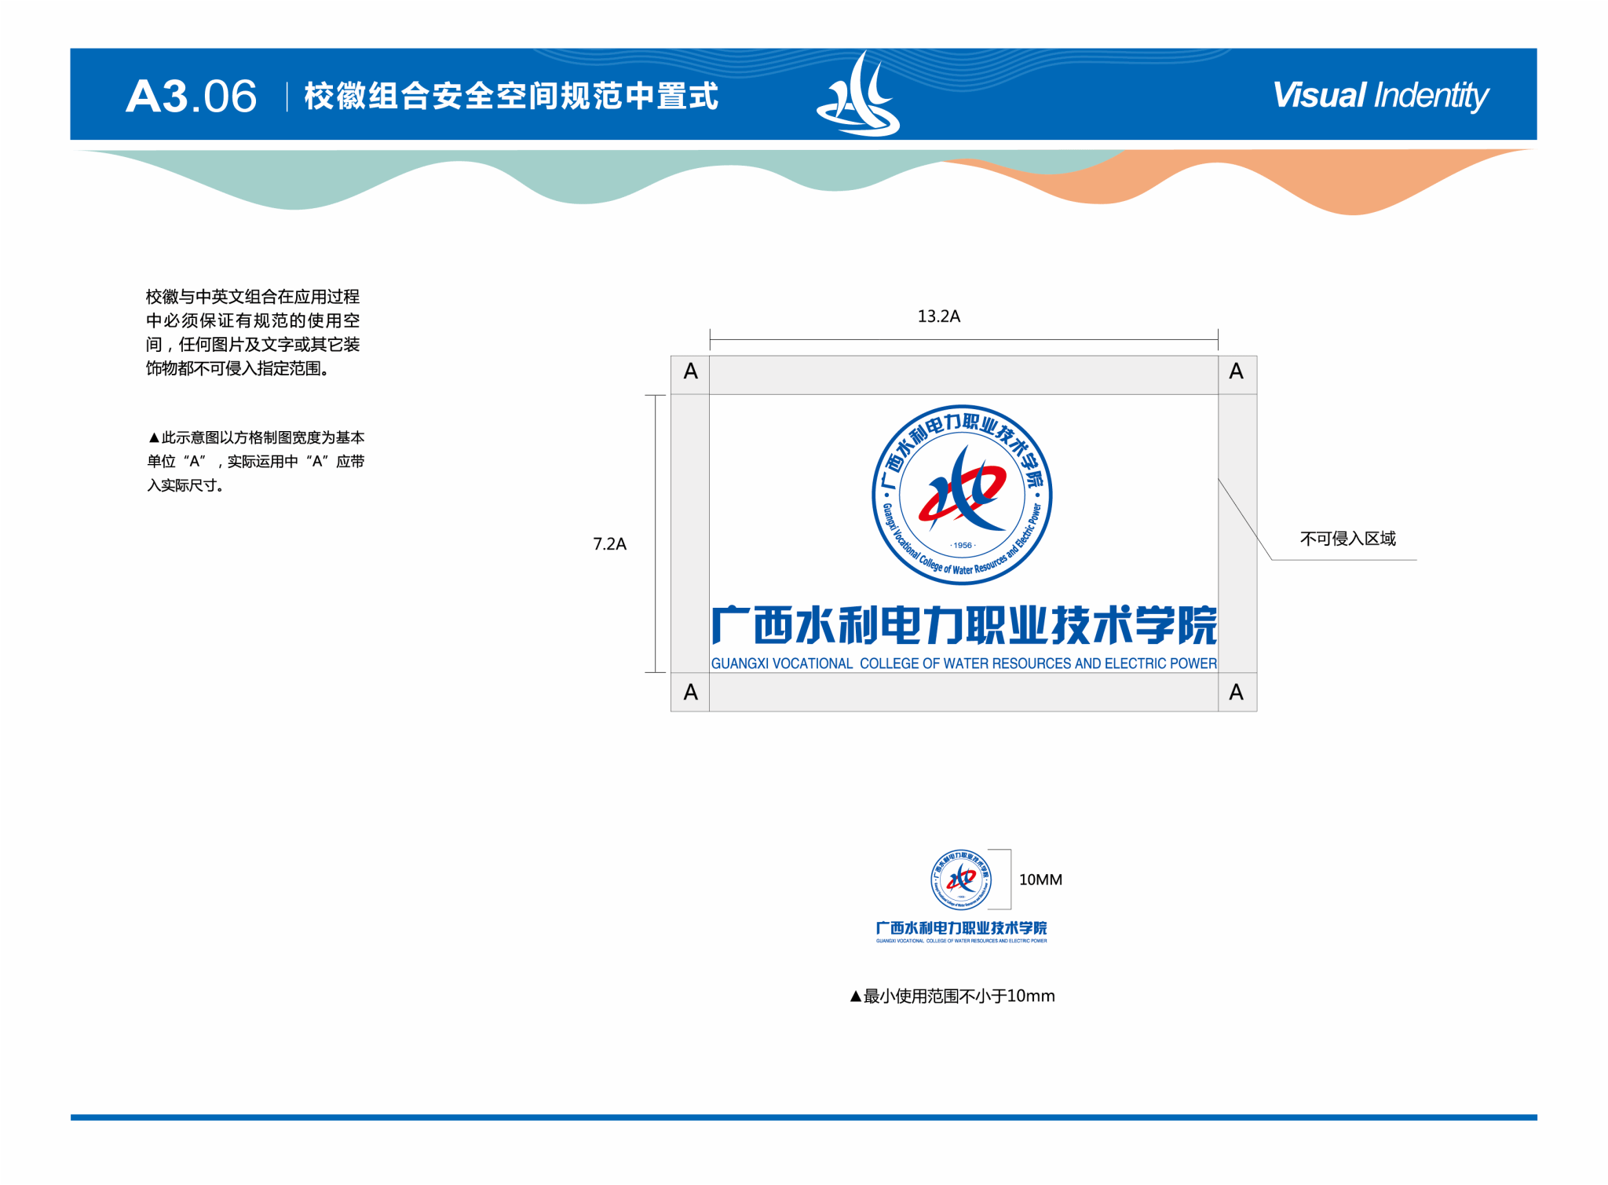Click the white sailboat logo in header
1608x1185 pixels.
(858, 96)
